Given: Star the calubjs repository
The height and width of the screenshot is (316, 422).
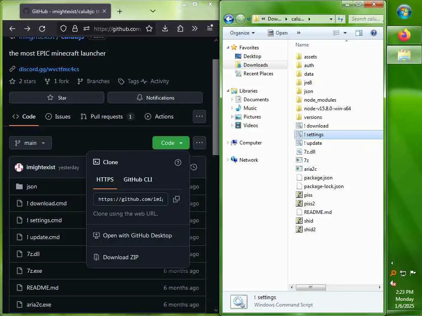Looking at the screenshot, I should click(56, 98).
